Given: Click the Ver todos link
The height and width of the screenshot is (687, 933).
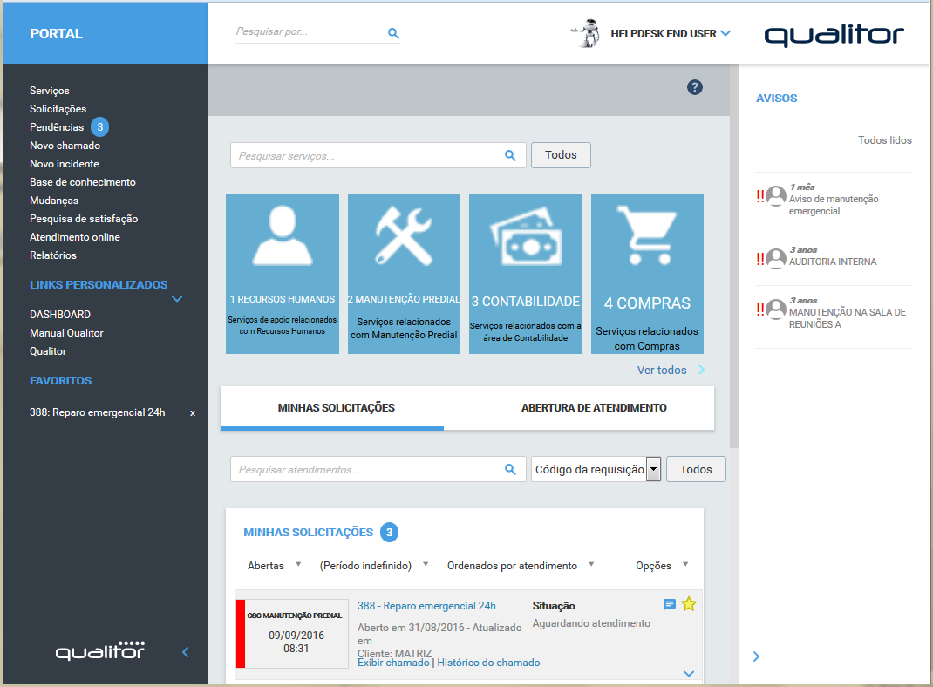Looking at the screenshot, I should [x=662, y=371].
